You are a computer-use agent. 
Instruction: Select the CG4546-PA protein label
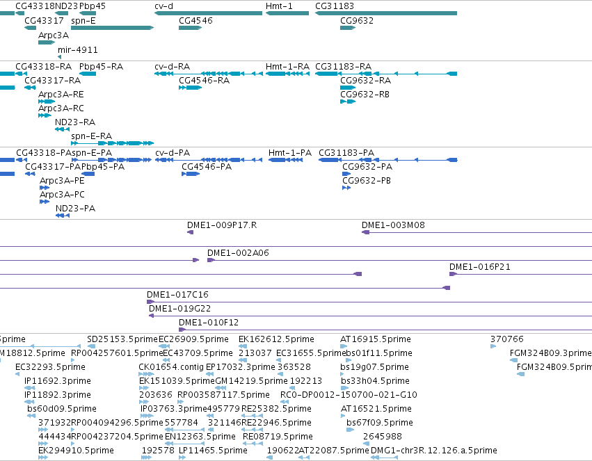pyautogui.click(x=207, y=167)
